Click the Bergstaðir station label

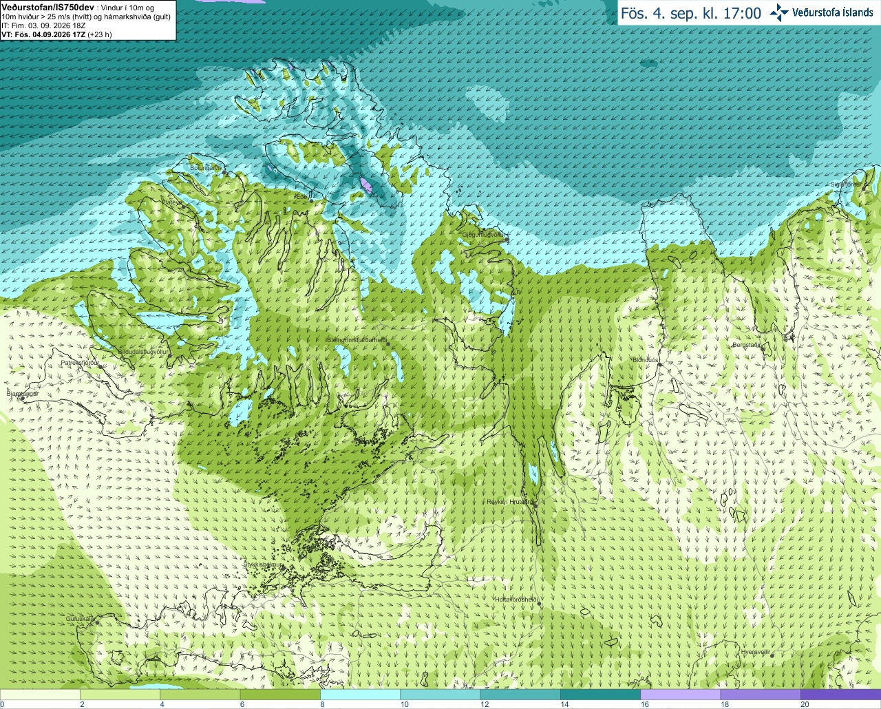click(x=747, y=344)
